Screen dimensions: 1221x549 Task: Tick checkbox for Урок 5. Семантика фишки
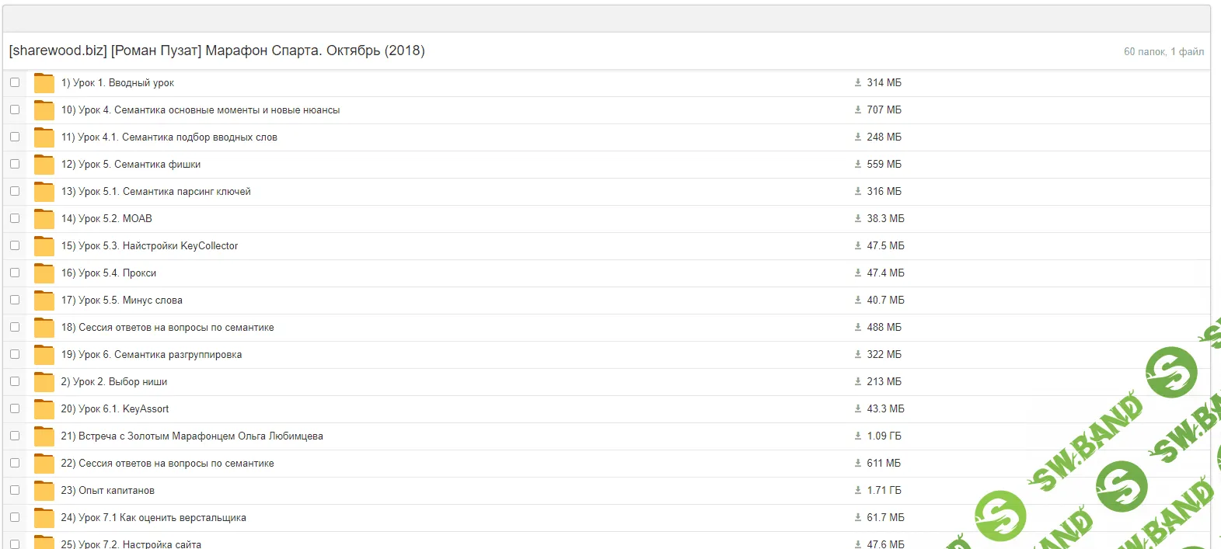coord(15,164)
